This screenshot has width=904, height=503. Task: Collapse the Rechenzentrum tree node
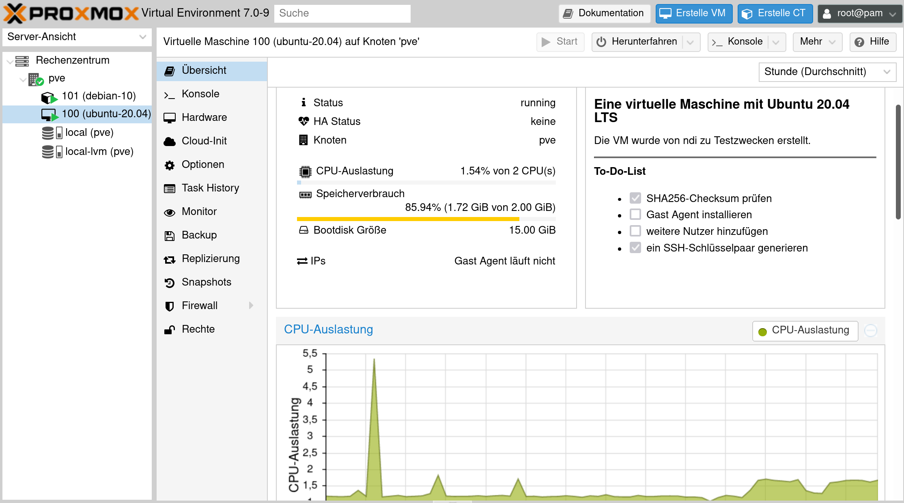click(x=10, y=61)
